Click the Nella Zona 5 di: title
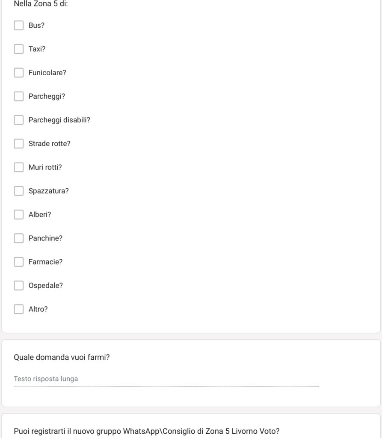Viewport: 382px width, 438px height. pos(41,4)
